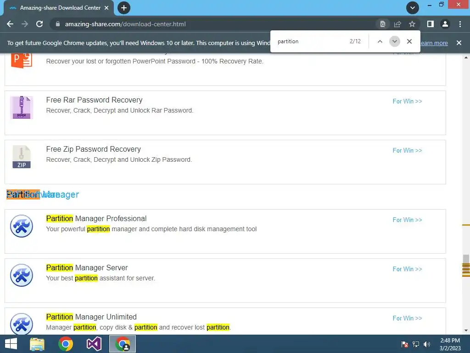
Task: Open the network tray icon
Action: (416, 344)
